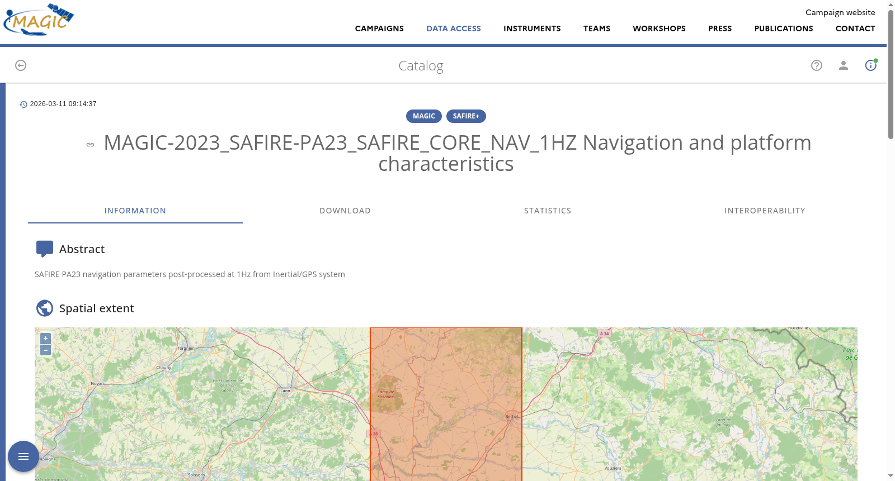Click Rethel label on the map
The height and width of the screenshot is (481, 895).
(x=512, y=417)
